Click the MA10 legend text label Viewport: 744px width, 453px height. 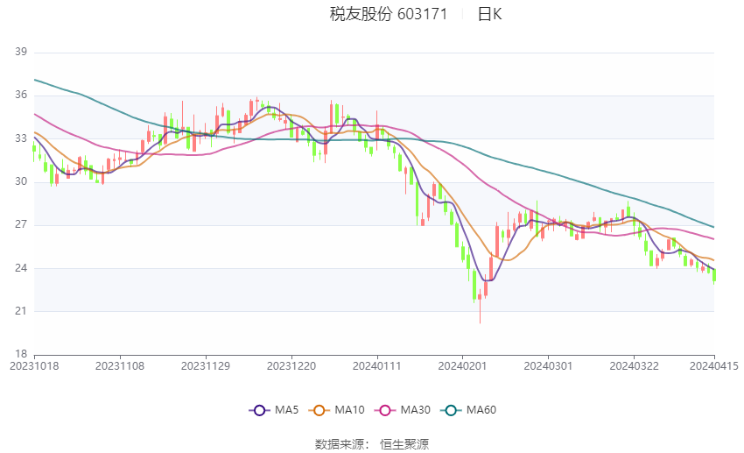(x=349, y=410)
